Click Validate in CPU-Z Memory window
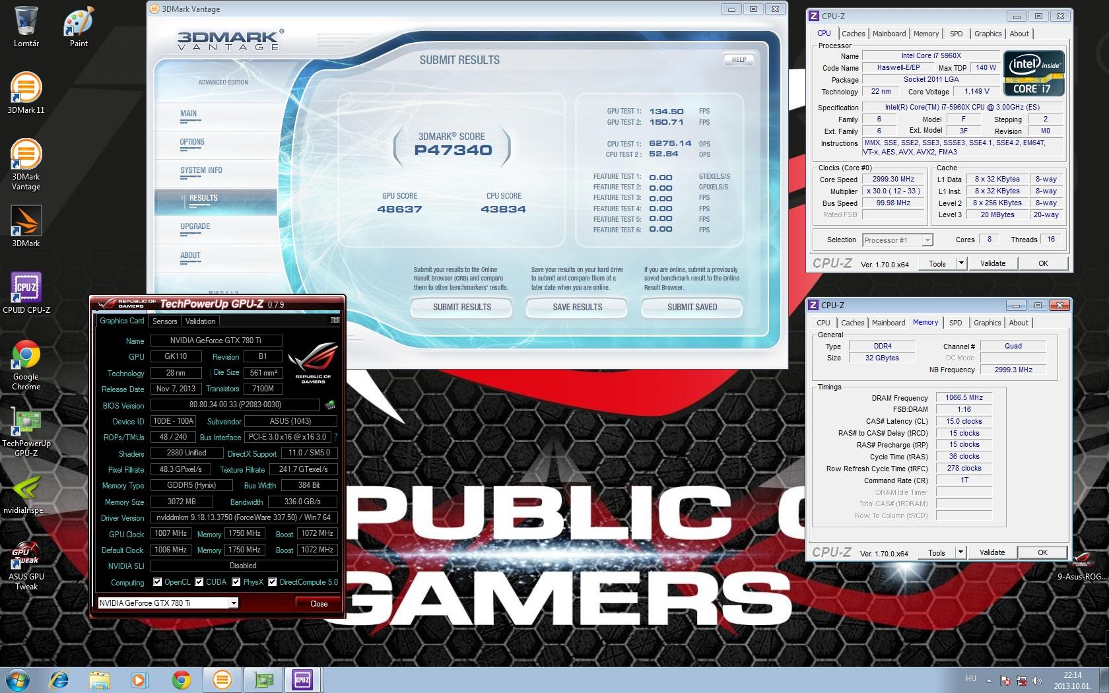This screenshot has width=1109, height=693. 991,552
